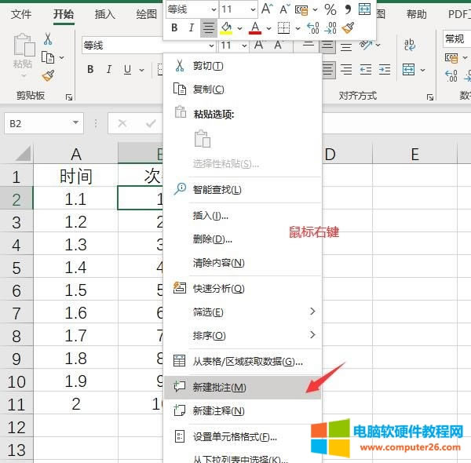Toggle Bold in the mini toolbar
Screen dimensions: 471x463
[x=174, y=28]
